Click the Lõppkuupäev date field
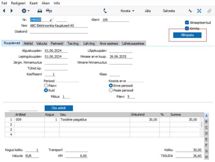This screenshot has width=215, height=162. tap(121, 50)
